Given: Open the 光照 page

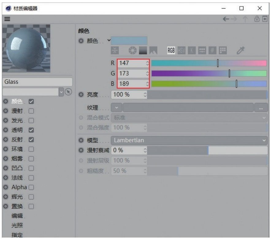Looking at the screenshot, I should (x=17, y=226).
